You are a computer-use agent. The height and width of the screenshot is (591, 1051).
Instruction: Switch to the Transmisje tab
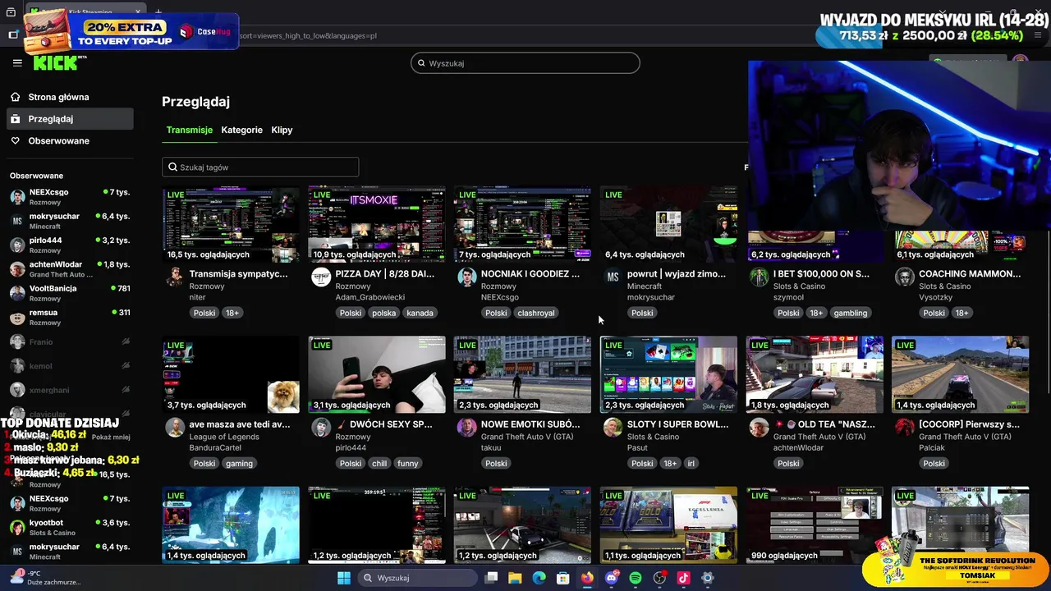(190, 130)
